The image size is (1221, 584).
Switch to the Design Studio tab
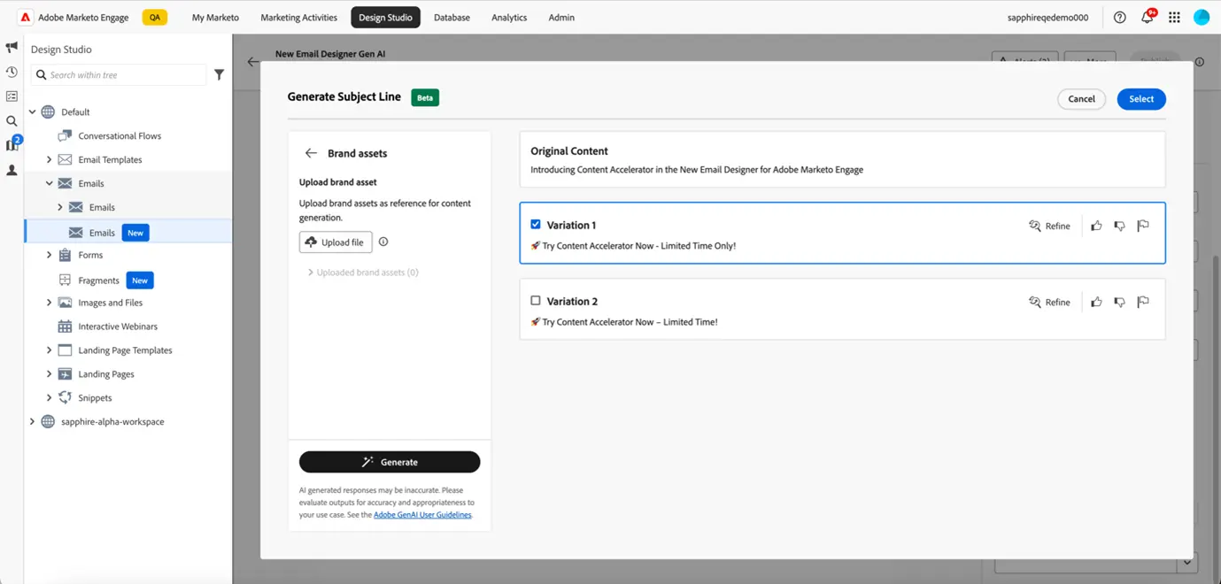tap(385, 17)
